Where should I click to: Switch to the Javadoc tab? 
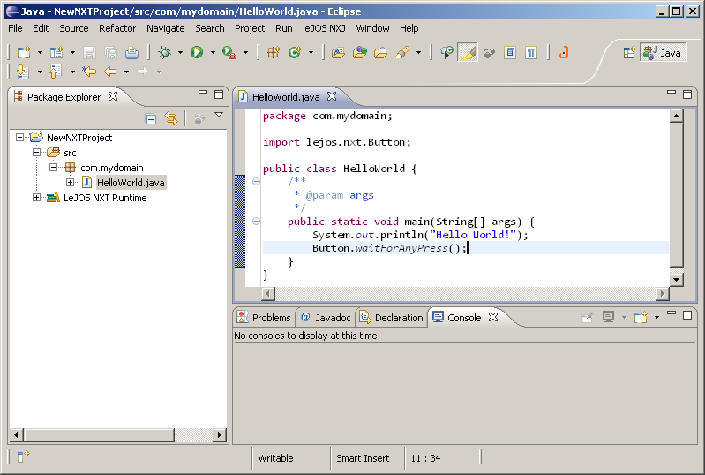point(326,318)
